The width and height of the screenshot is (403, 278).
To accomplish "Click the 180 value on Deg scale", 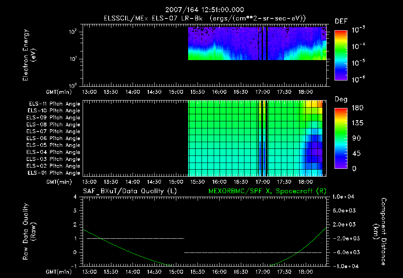I will click(x=357, y=108).
